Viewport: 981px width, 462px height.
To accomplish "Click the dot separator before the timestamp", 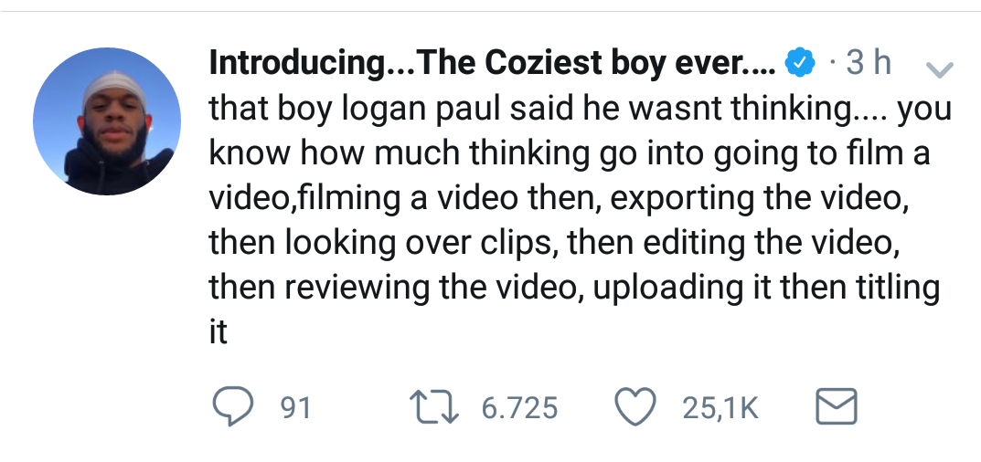I will [x=830, y=63].
